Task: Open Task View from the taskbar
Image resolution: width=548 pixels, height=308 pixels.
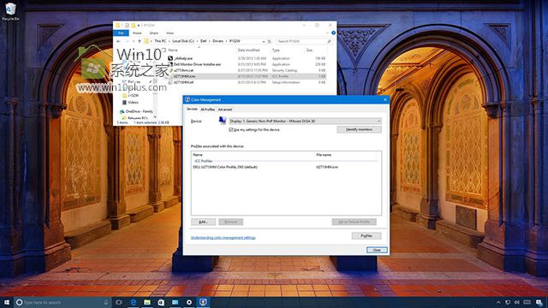Action: [x=119, y=302]
